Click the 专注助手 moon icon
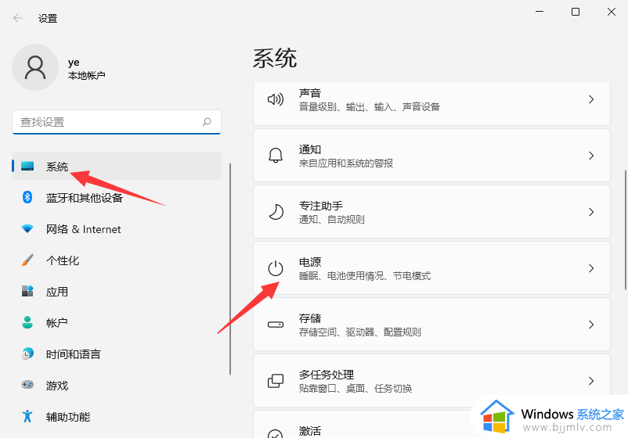This screenshot has height=438, width=628. point(276,212)
